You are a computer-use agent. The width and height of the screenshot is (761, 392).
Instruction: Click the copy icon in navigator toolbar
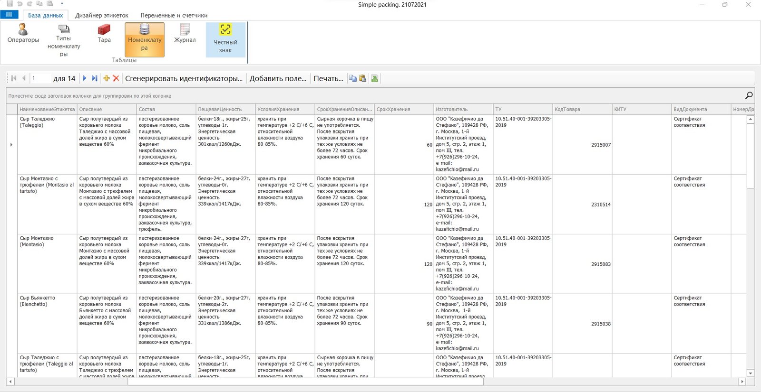point(353,78)
